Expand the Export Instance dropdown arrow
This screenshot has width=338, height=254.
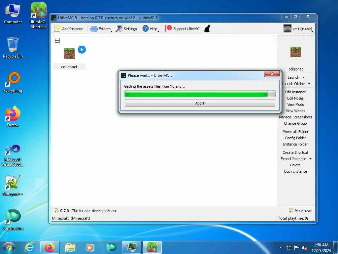(310, 158)
